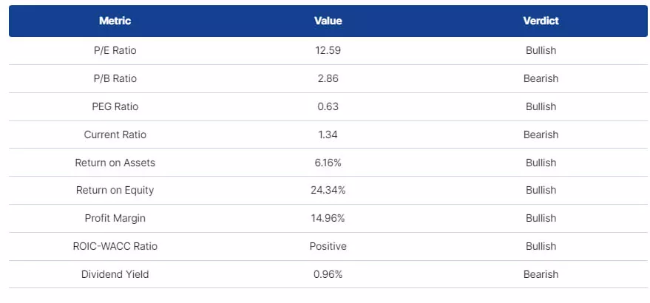Viewport: 650px width, 303px height.
Task: Click the Bearish verdict for Dividend Yield
Action: [541, 274]
